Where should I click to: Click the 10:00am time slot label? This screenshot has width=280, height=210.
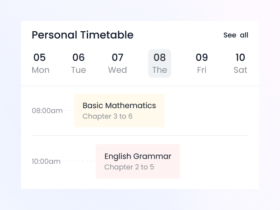46,161
